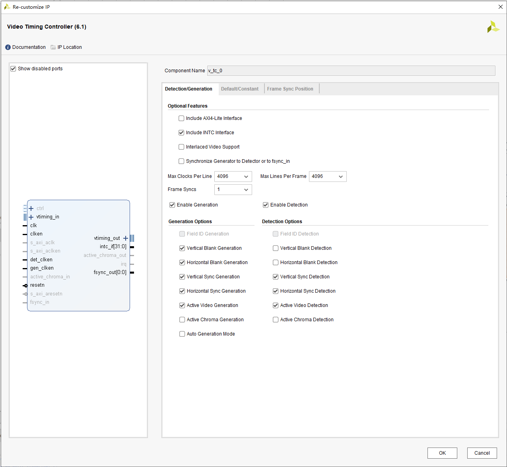Expand the ctrl interface in the block diagram

click(31, 208)
